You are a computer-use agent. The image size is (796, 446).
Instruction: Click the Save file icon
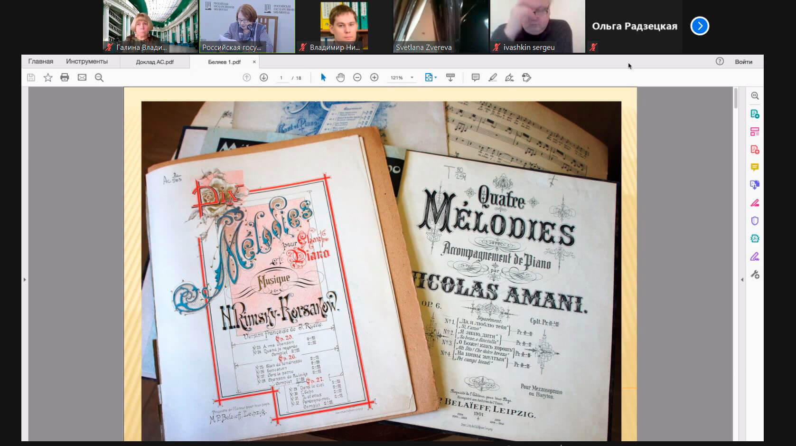point(31,77)
